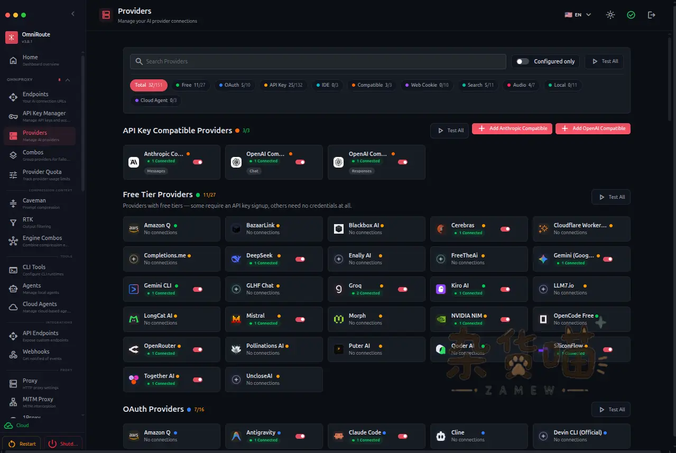
Task: Toggle the Claude Code provider switch
Action: [x=403, y=436]
